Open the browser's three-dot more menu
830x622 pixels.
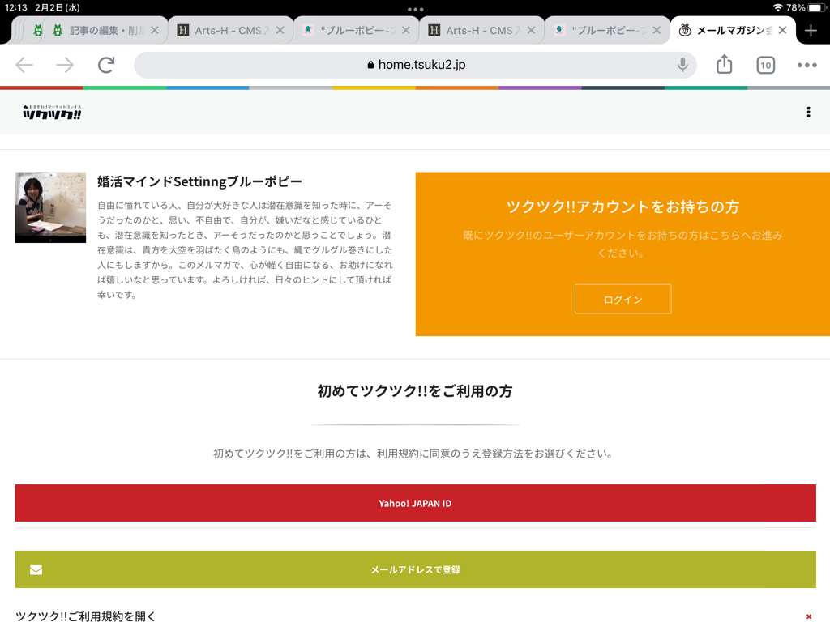pyautogui.click(x=806, y=65)
